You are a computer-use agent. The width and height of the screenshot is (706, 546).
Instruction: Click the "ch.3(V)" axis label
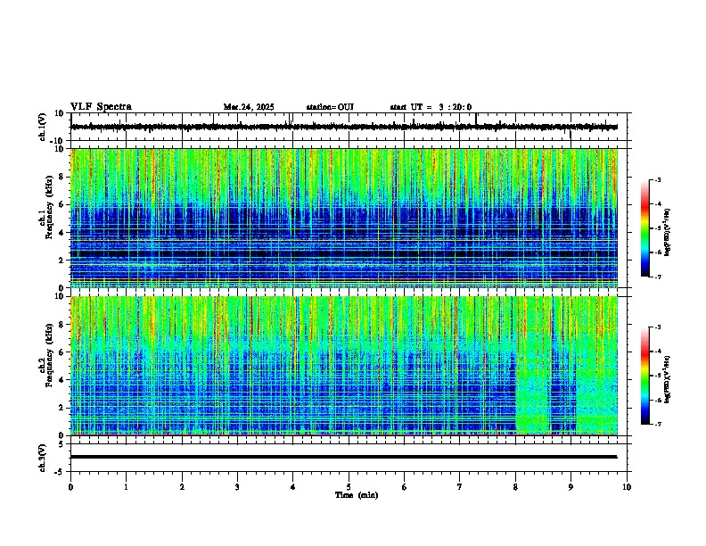click(x=43, y=458)
